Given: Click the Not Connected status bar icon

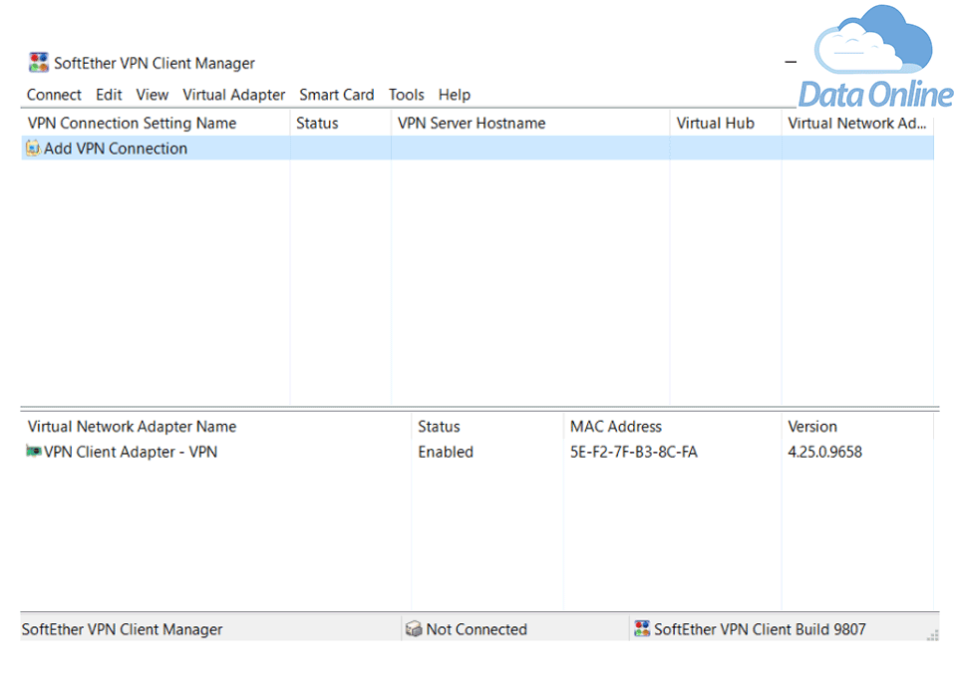Looking at the screenshot, I should click(413, 629).
